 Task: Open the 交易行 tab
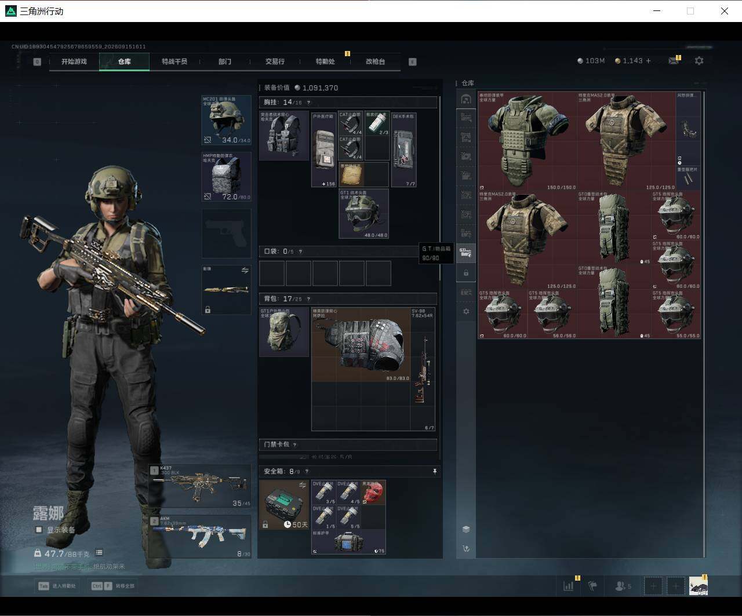275,61
